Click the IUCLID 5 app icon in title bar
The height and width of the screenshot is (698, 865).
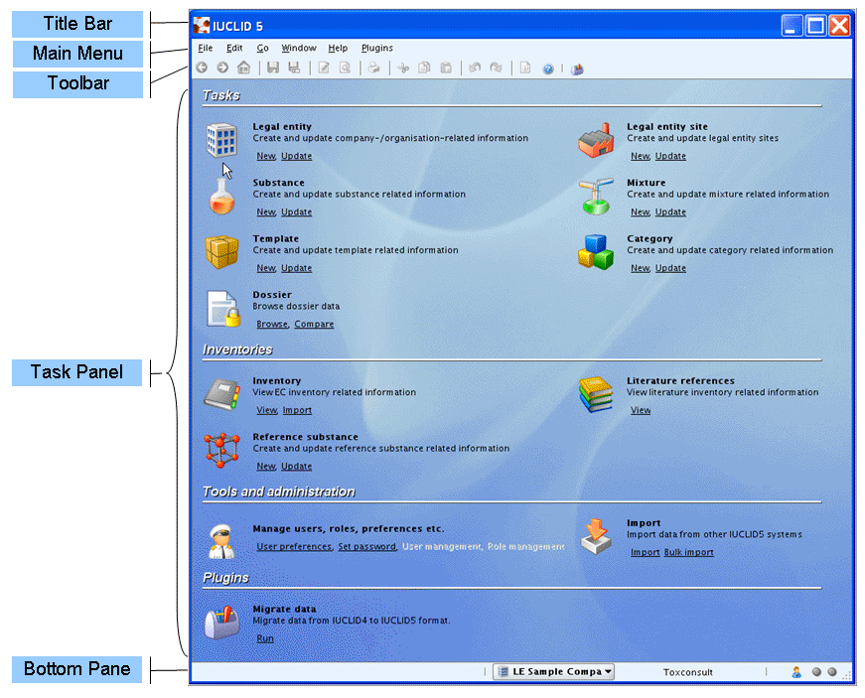coord(202,26)
